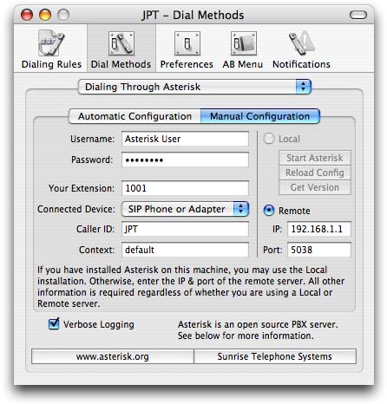This screenshot has height=404, width=387.
Task: Switch to the Manual Configuration tab
Action: [x=260, y=116]
